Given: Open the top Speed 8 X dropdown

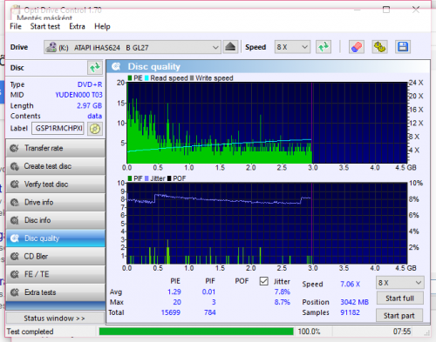Looking at the screenshot, I should pos(292,47).
